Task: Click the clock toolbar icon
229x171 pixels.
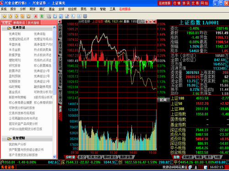Action: pos(28,16)
